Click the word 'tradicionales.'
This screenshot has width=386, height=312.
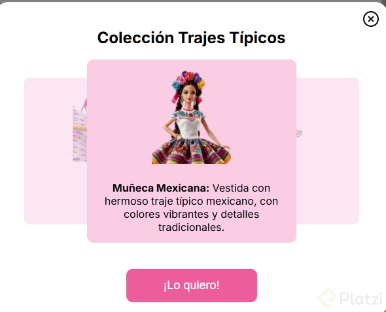pyautogui.click(x=191, y=227)
